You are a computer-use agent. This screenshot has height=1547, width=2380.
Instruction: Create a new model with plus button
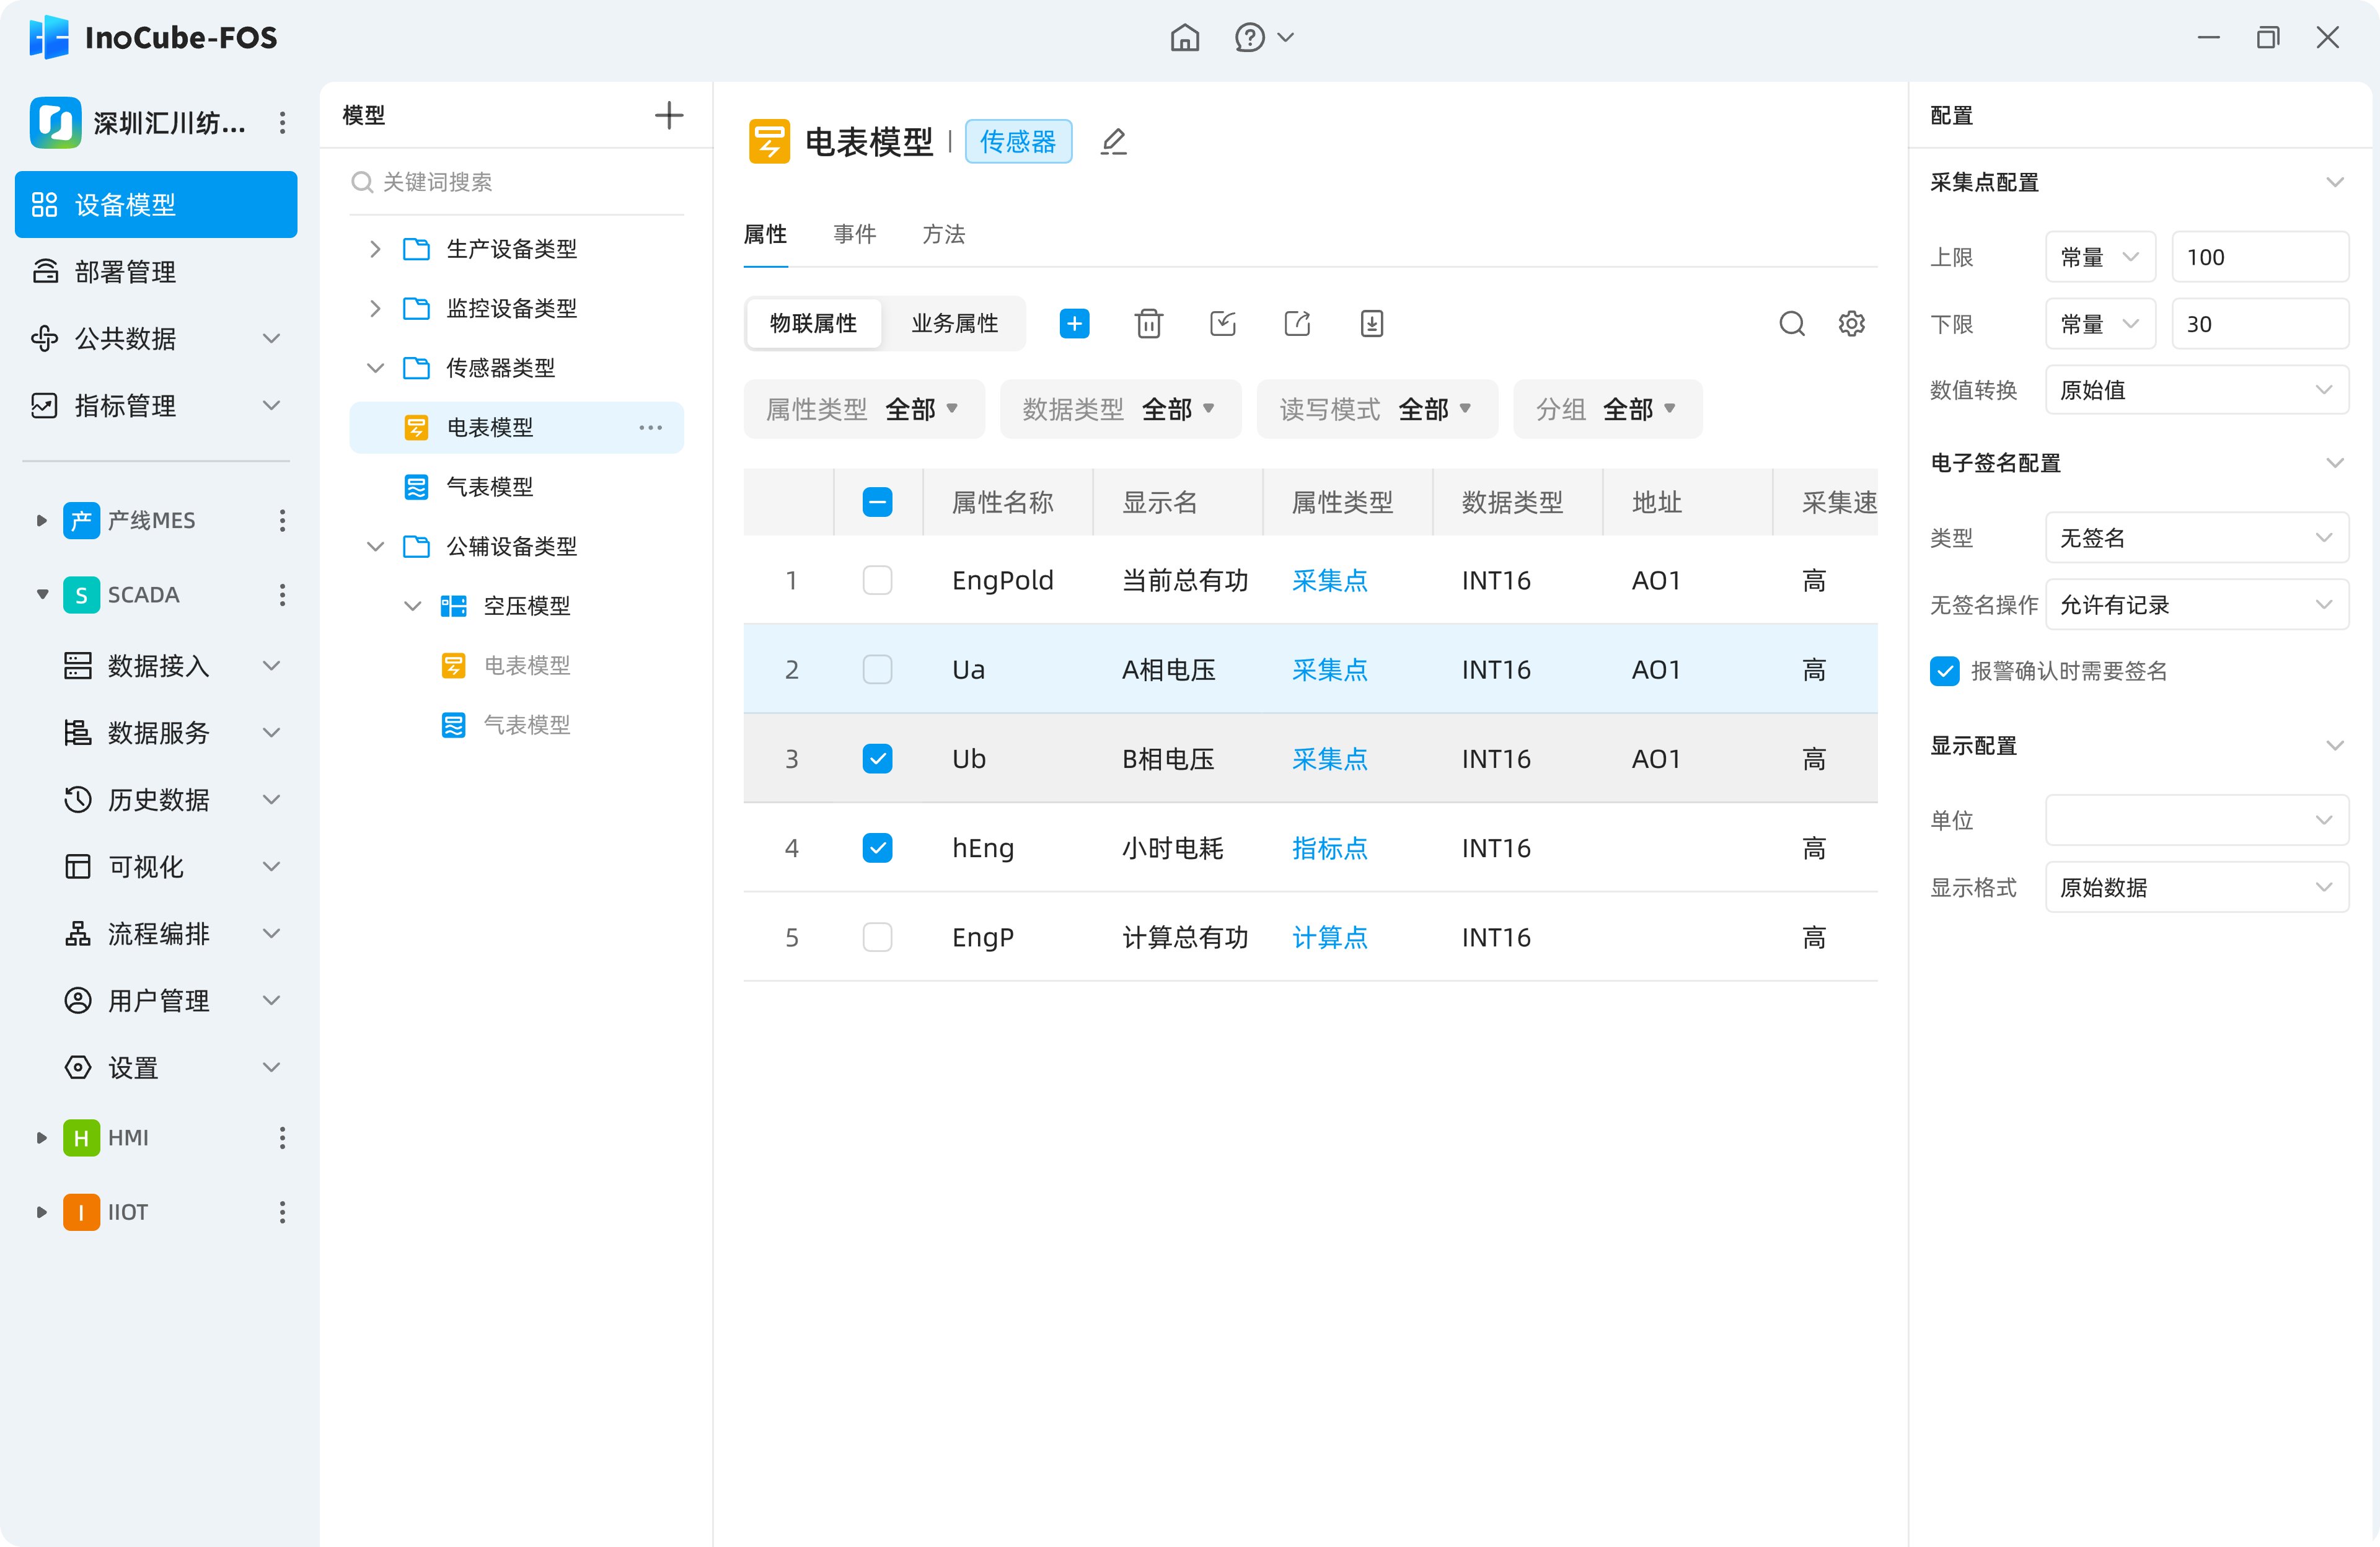668,114
